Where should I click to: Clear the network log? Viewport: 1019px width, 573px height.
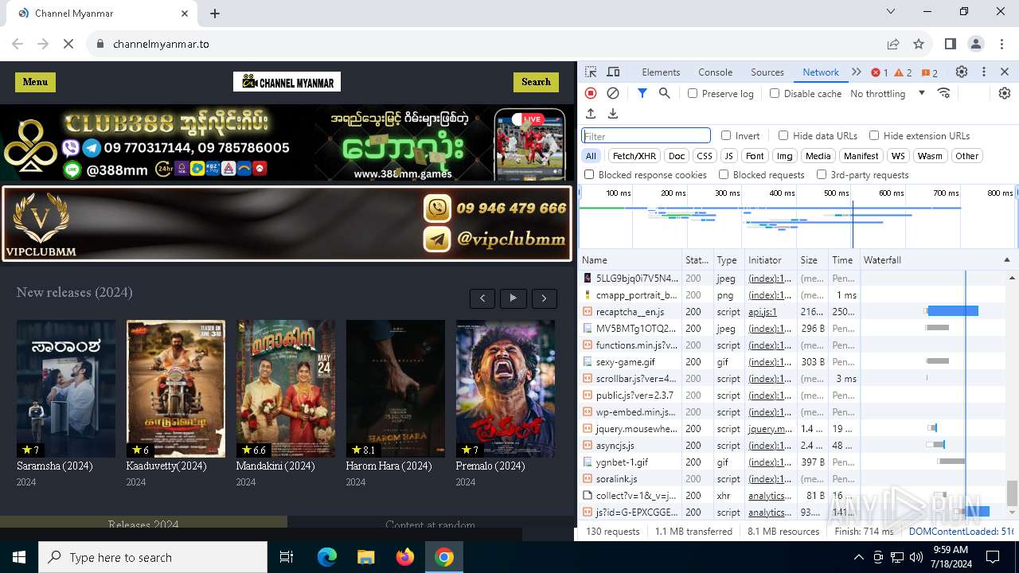click(x=613, y=93)
